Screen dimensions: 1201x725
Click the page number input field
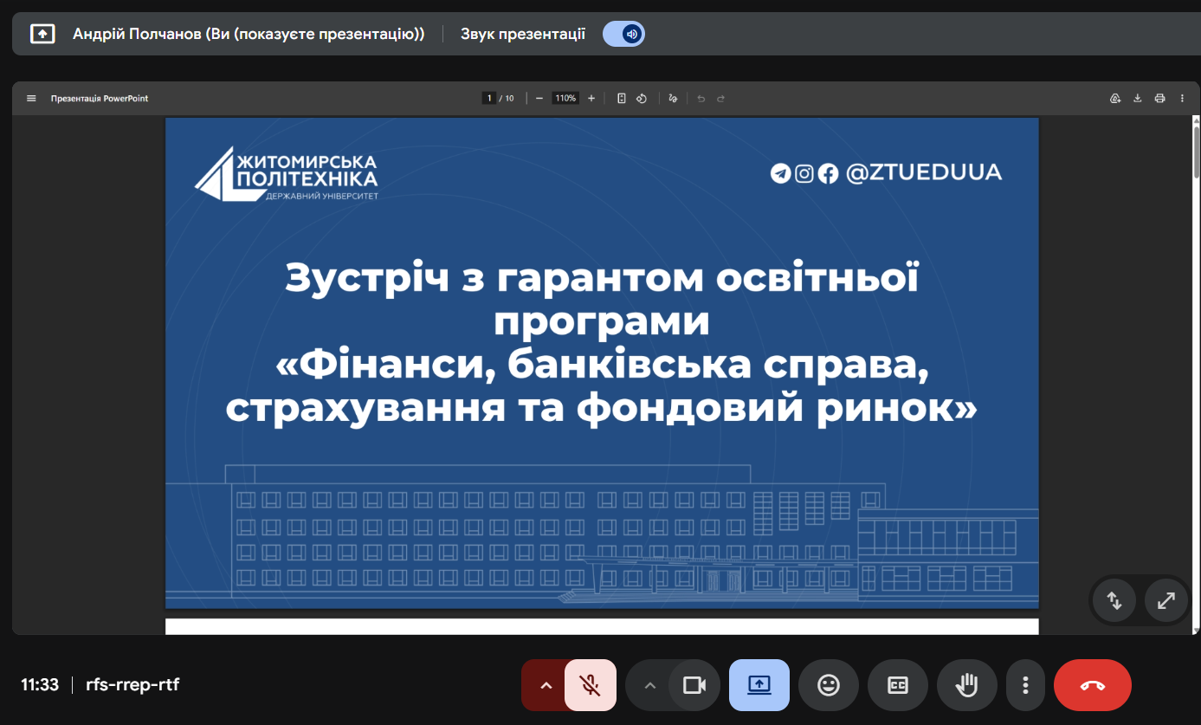point(489,99)
